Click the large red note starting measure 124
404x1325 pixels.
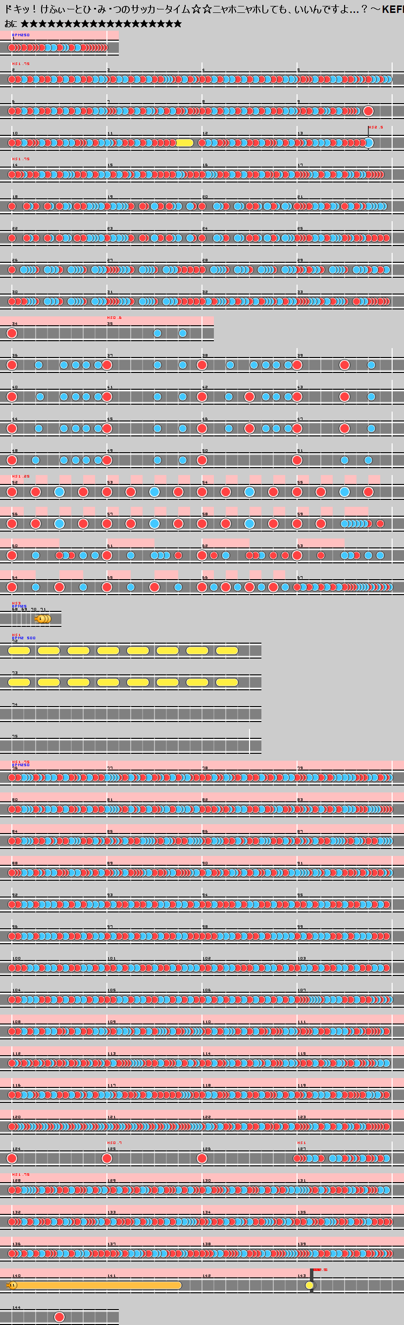click(x=12, y=1158)
